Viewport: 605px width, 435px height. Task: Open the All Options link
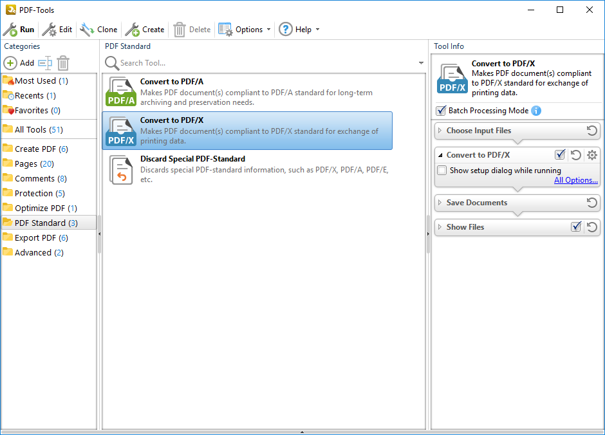click(x=576, y=180)
